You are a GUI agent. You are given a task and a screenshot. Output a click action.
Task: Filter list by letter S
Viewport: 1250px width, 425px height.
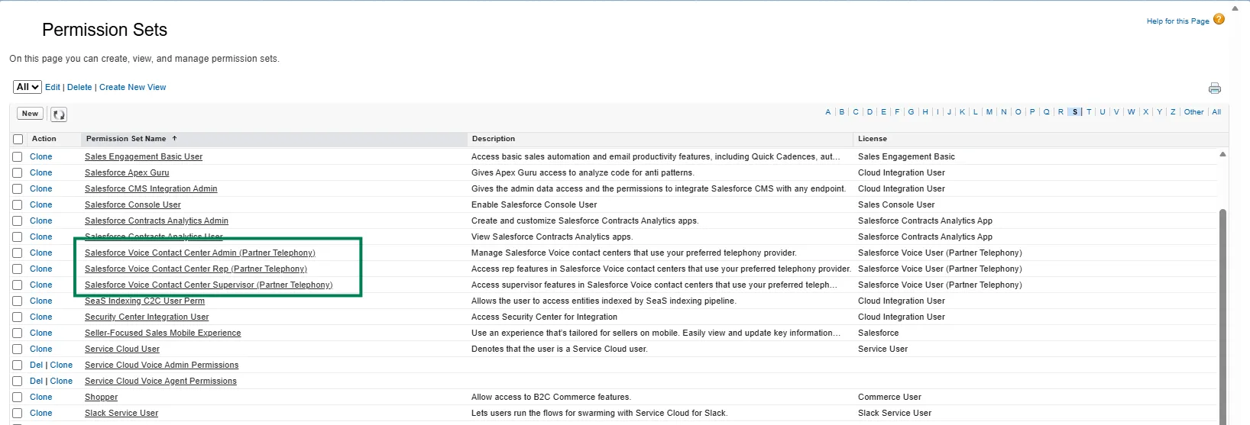1075,112
